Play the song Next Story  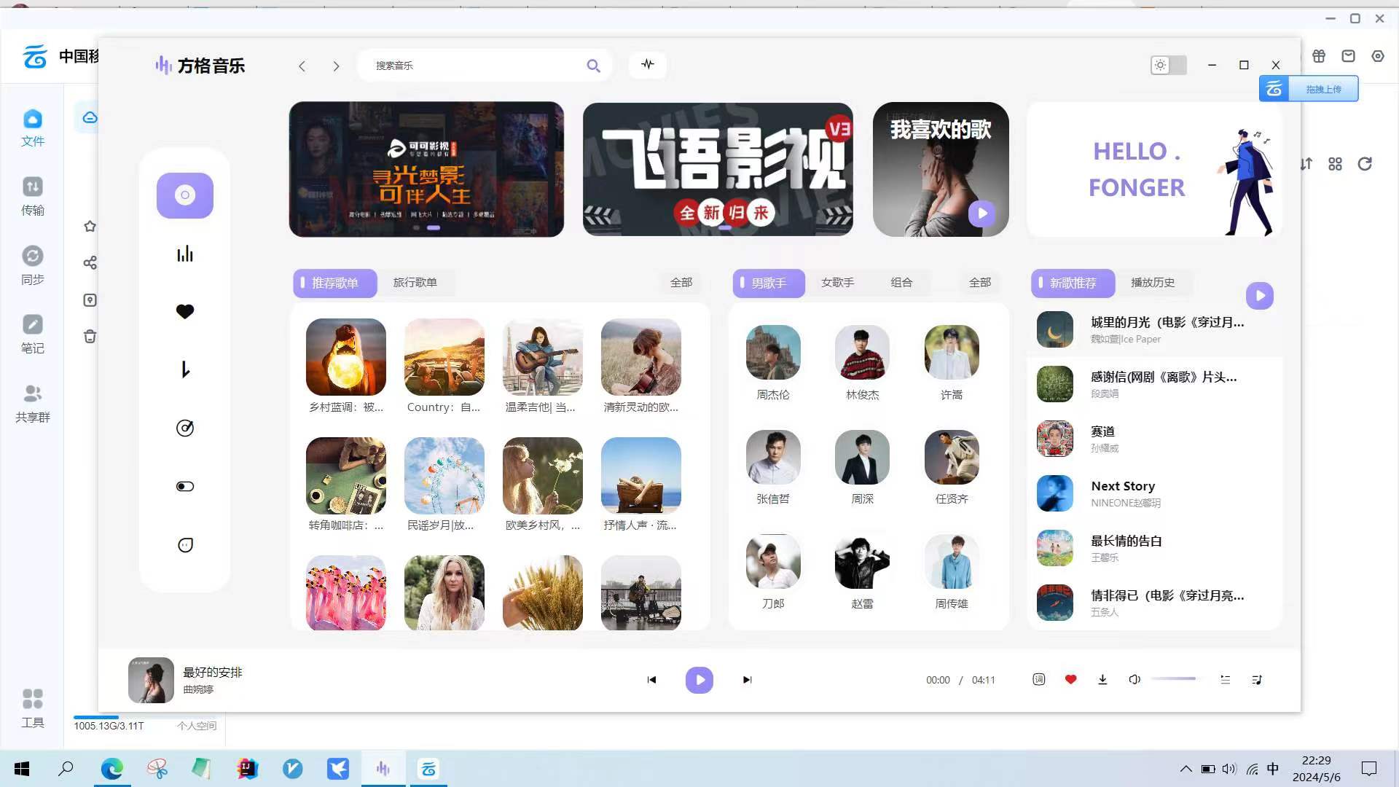pyautogui.click(x=1154, y=493)
